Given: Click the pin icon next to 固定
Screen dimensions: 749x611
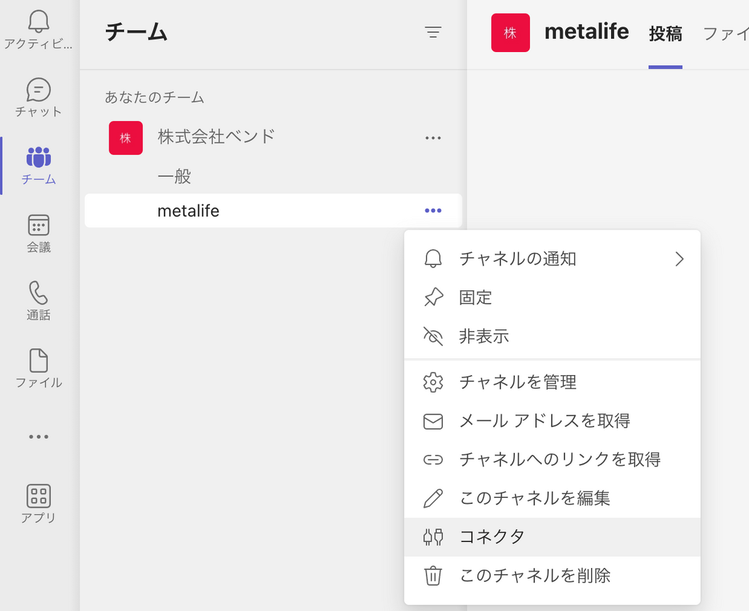Looking at the screenshot, I should coord(433,297).
